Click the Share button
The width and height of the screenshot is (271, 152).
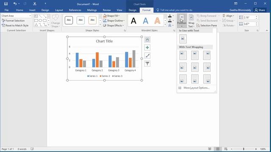tap(260, 10)
